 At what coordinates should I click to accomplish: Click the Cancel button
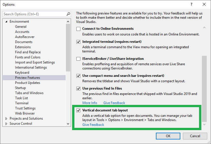[x=195, y=136]
